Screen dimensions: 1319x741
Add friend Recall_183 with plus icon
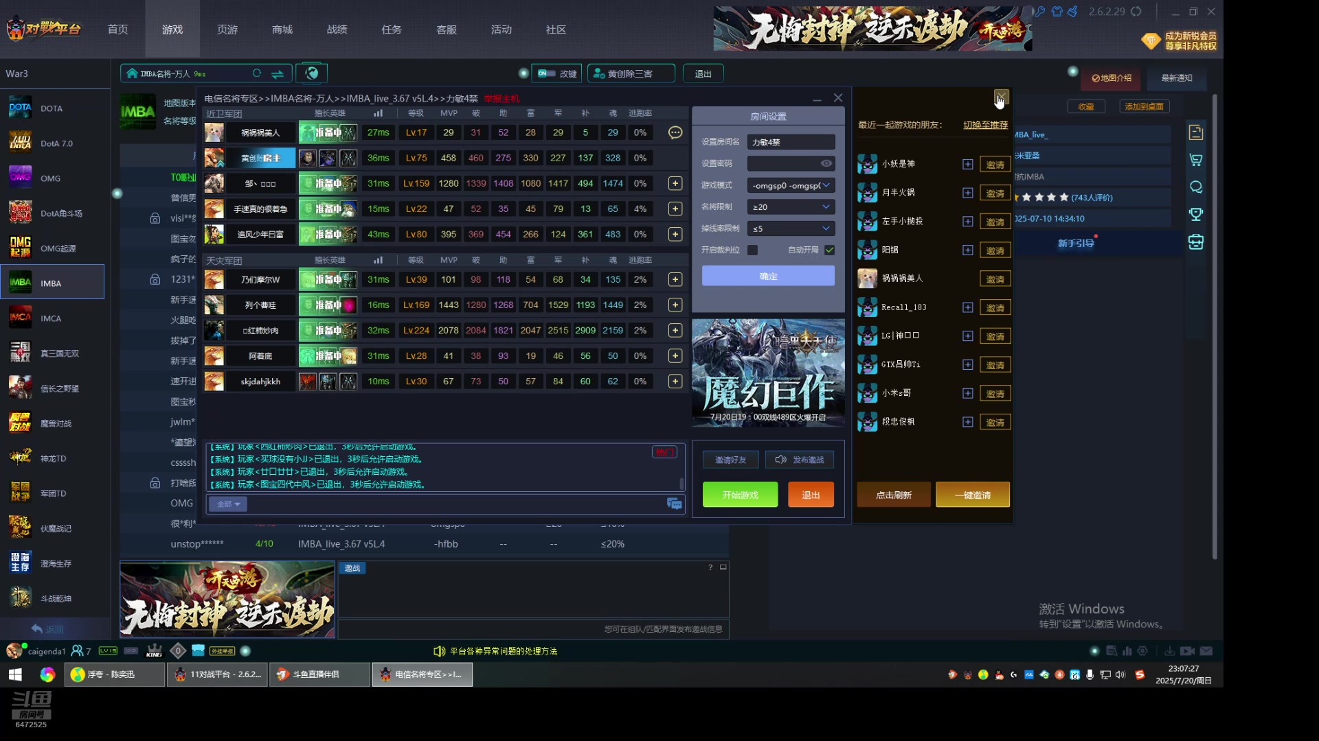click(x=967, y=307)
